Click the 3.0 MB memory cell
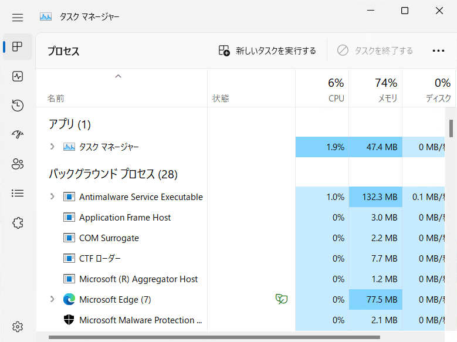Image resolution: width=457 pixels, height=342 pixels. click(x=375, y=218)
